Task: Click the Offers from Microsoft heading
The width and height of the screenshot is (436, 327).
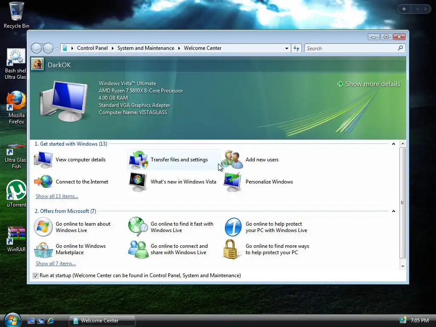Action: click(65, 211)
